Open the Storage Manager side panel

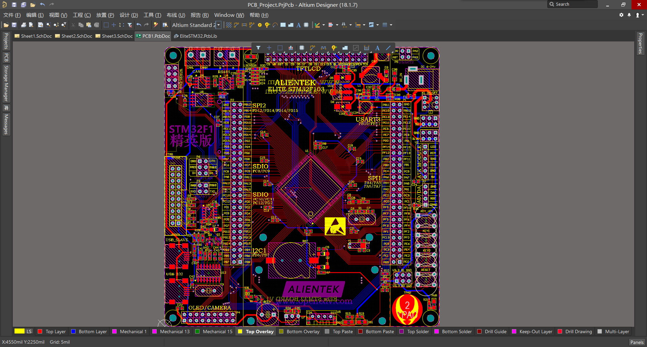[x=6, y=83]
